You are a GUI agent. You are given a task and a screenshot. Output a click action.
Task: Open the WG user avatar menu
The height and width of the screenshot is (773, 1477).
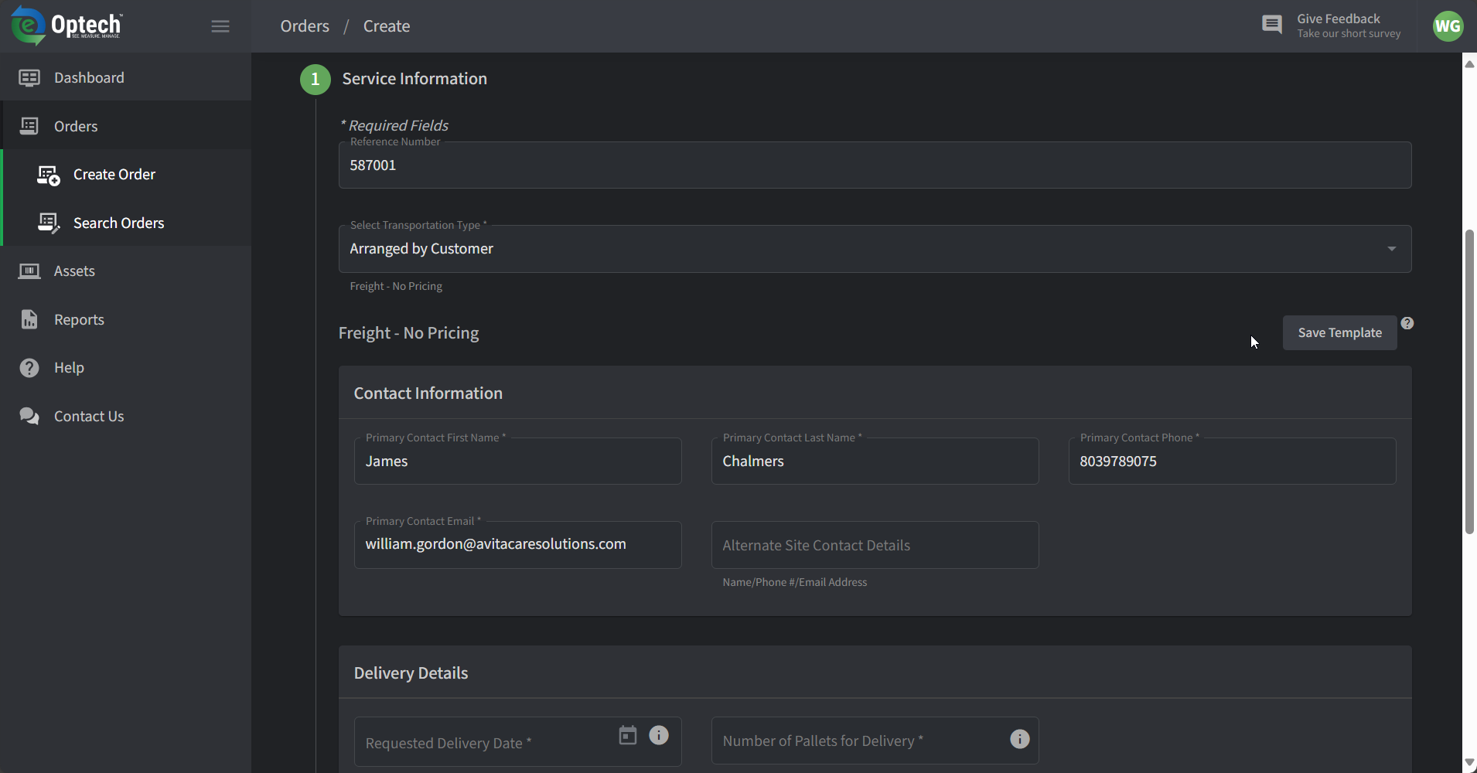pyautogui.click(x=1447, y=26)
